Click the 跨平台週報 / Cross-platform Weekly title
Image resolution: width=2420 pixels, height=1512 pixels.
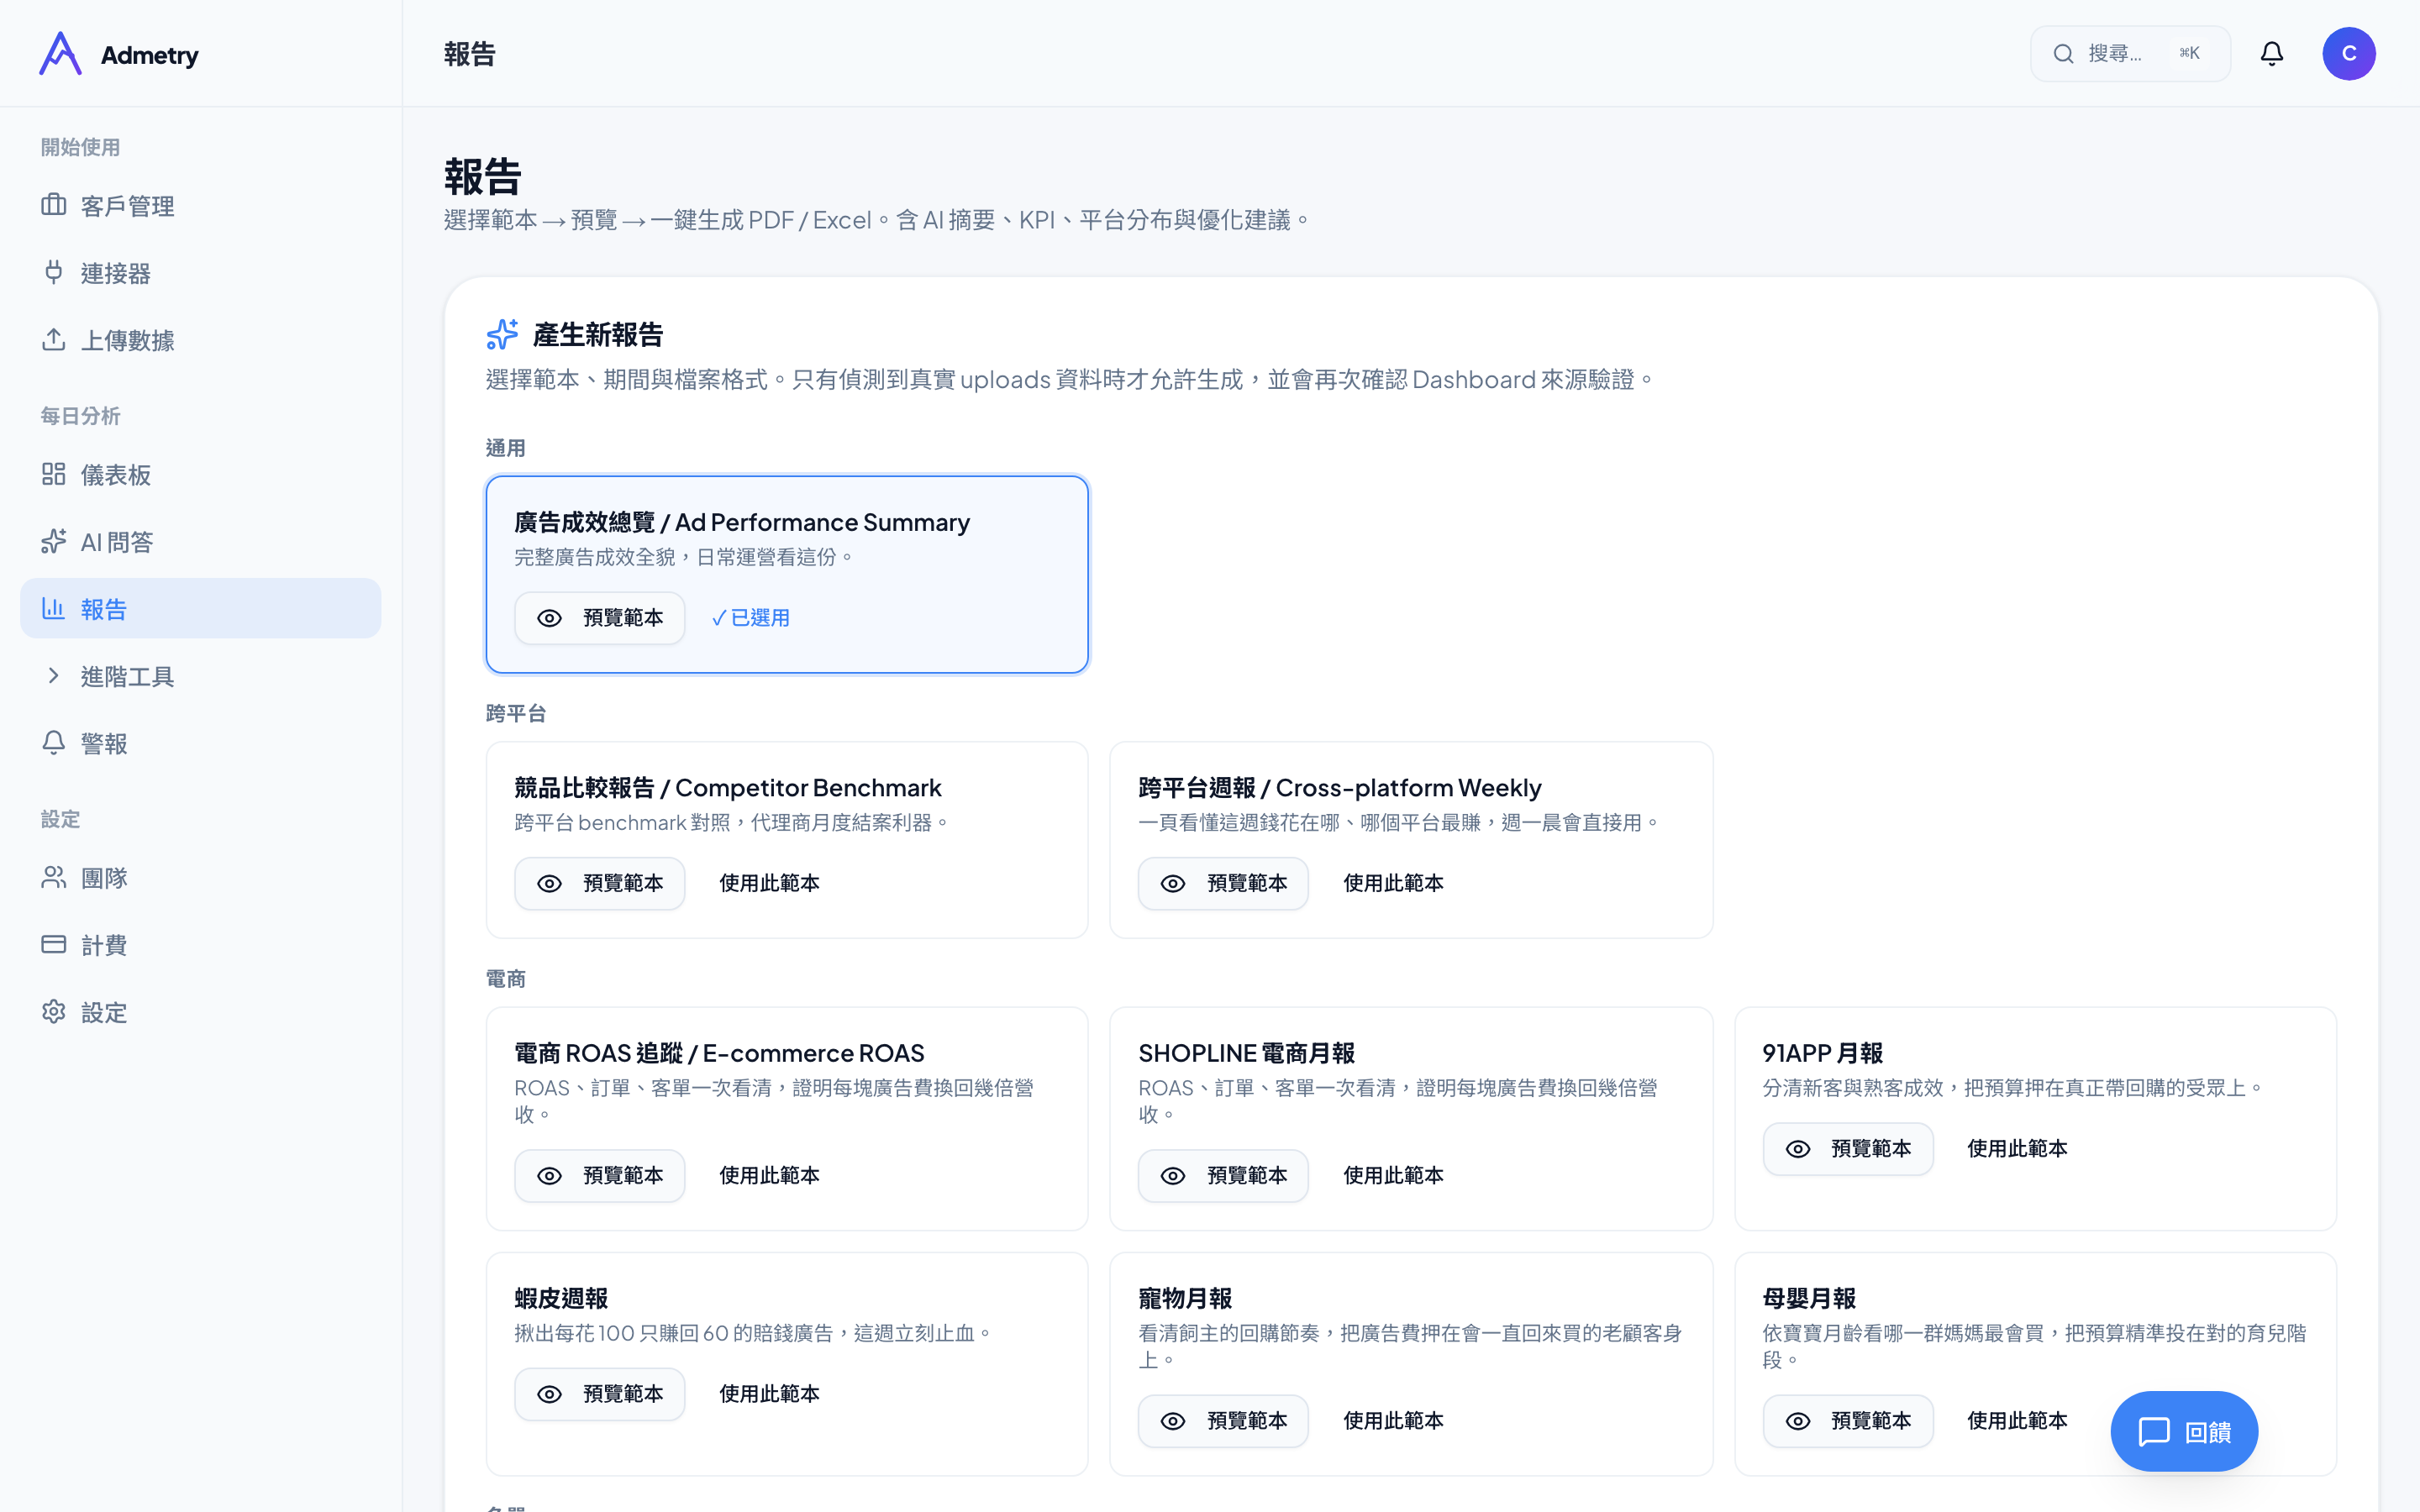1340,788
